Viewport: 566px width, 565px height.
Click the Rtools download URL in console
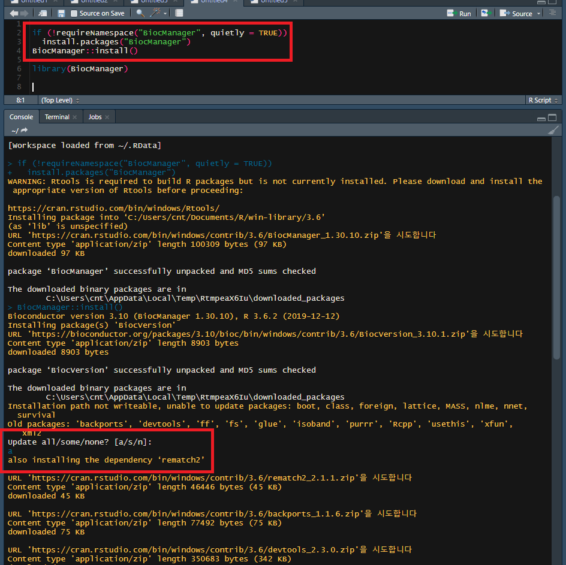pyautogui.click(x=113, y=208)
